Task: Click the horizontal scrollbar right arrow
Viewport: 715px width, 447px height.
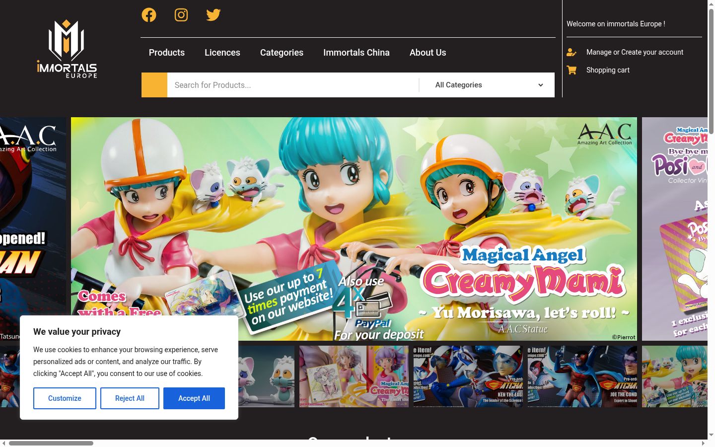Action: [x=703, y=443]
